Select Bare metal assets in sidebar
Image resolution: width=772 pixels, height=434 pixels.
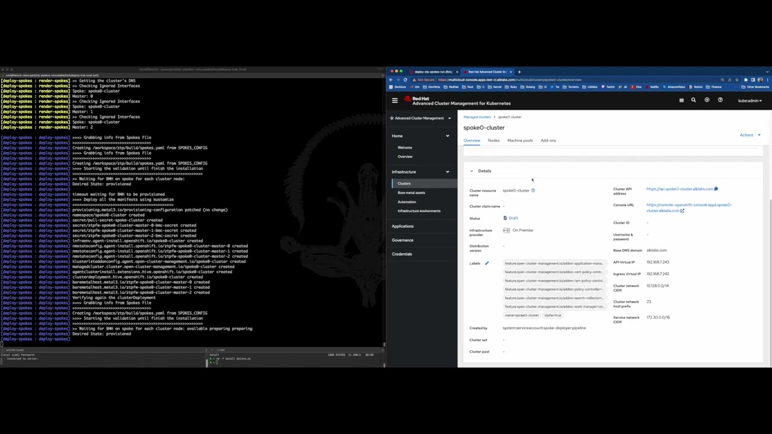(411, 193)
